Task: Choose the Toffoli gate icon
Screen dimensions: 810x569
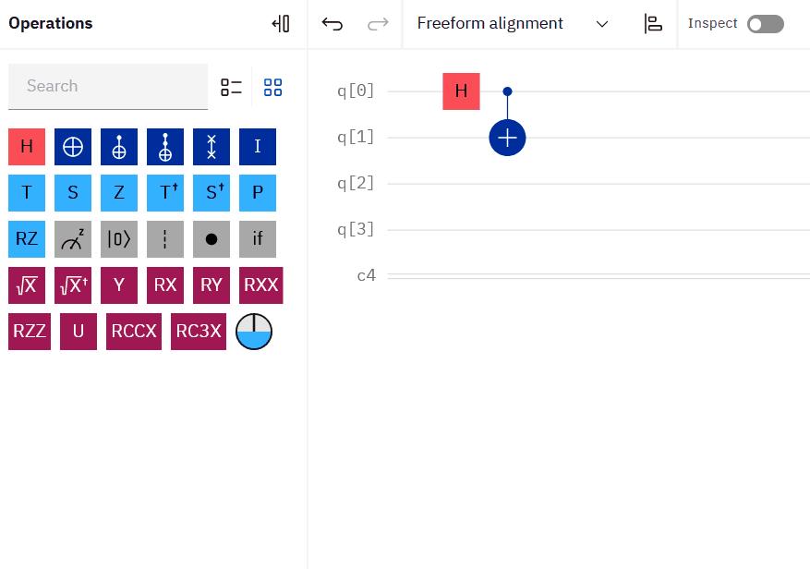Action: click(165, 147)
